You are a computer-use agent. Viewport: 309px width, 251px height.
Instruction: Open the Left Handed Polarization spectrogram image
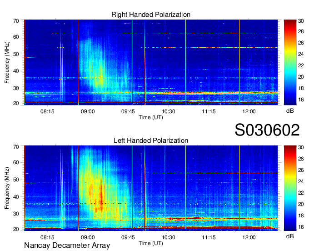point(151,188)
